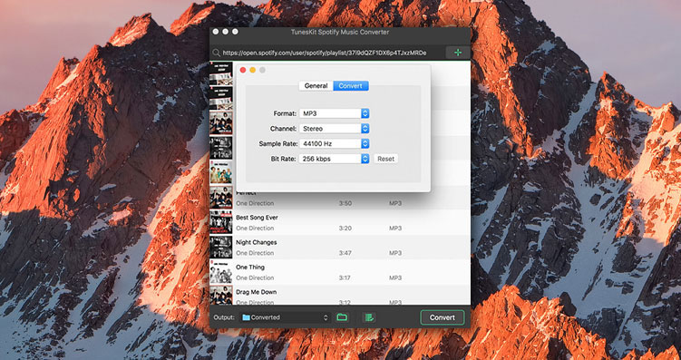This screenshot has width=681, height=360.
Task: Select the Best Song Ever album thumbnail
Action: pyautogui.click(x=221, y=222)
